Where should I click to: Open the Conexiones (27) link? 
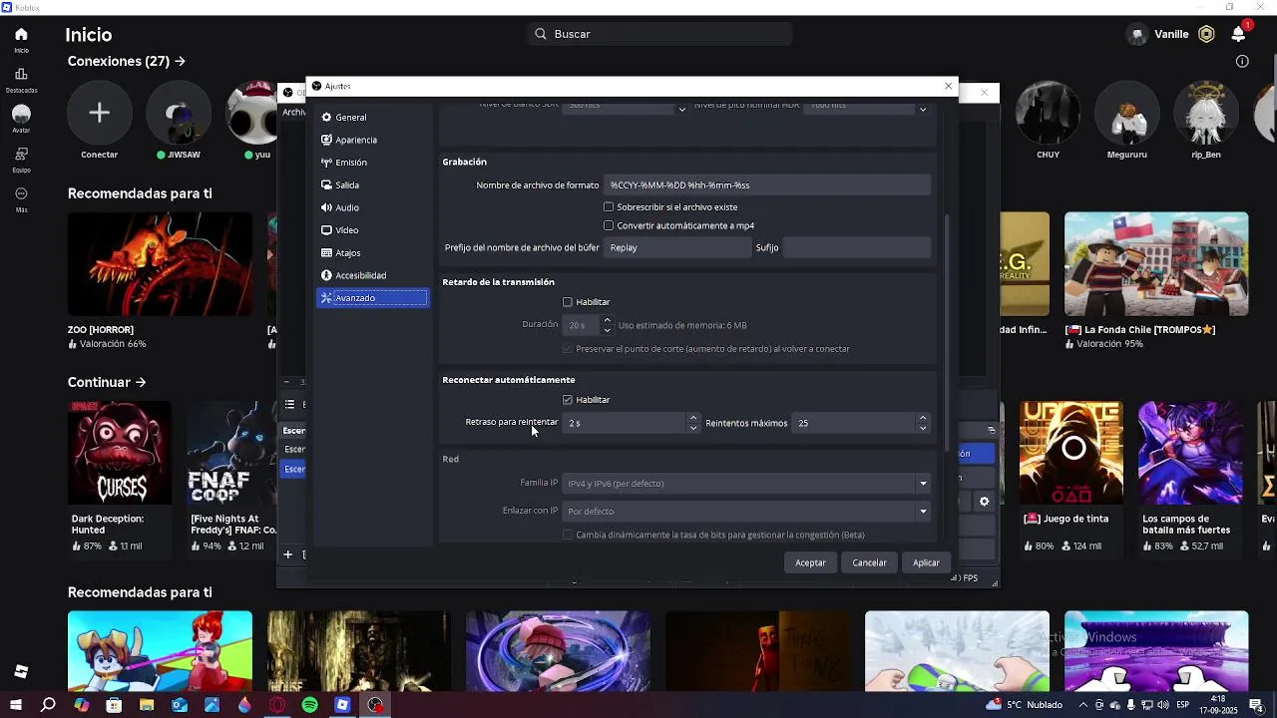click(x=127, y=61)
